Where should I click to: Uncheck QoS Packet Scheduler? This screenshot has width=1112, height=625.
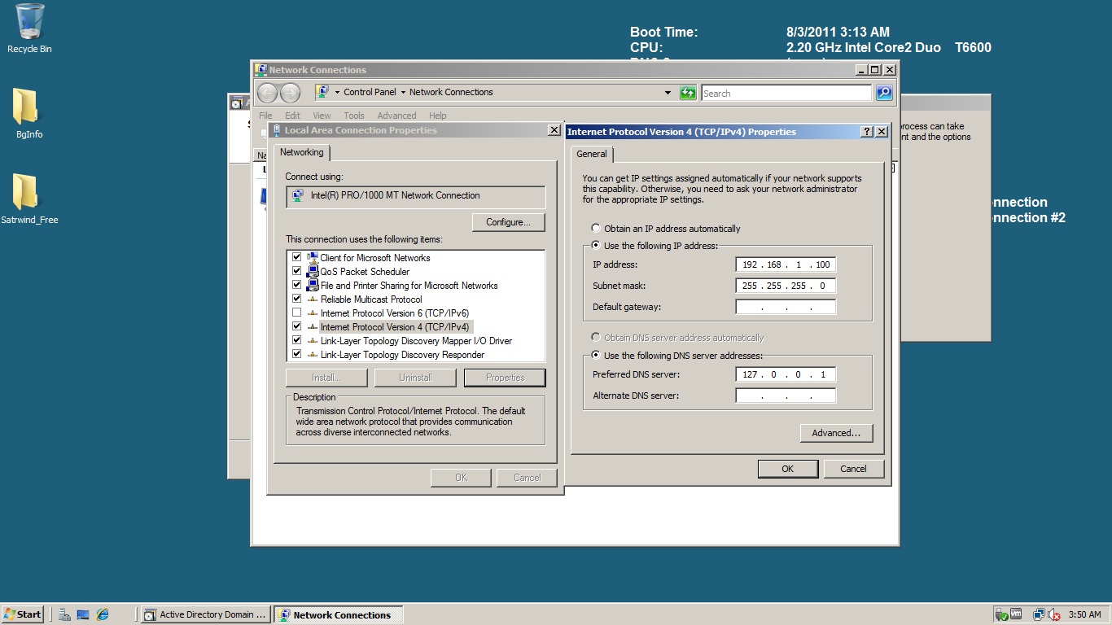(x=296, y=271)
